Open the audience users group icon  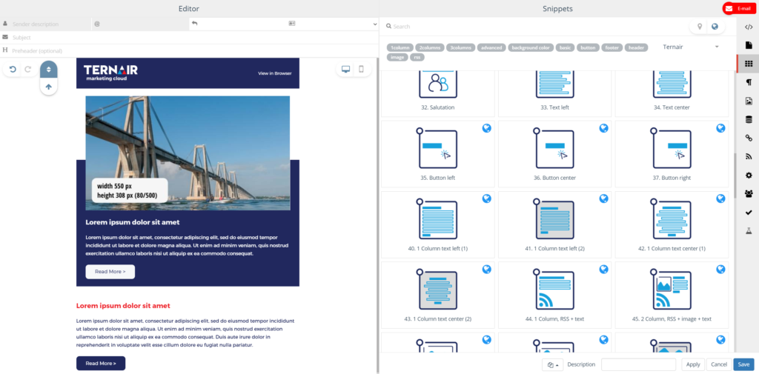tap(749, 193)
